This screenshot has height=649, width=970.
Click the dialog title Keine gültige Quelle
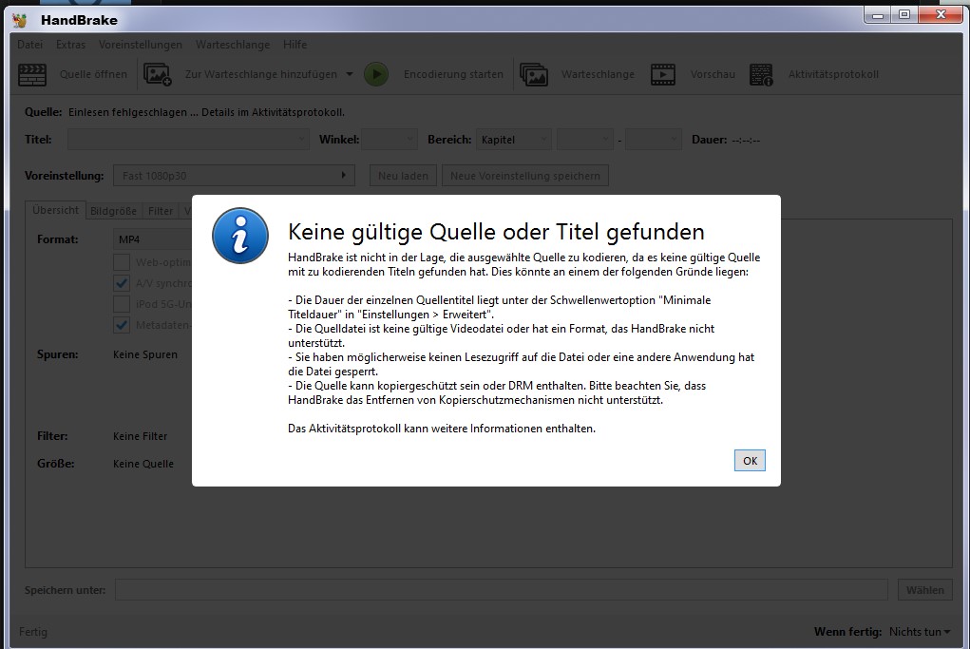coord(496,232)
